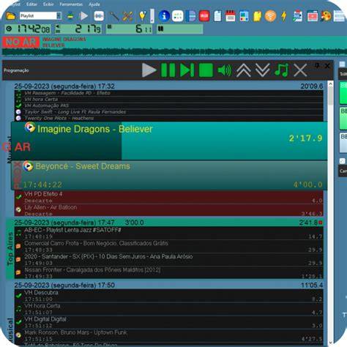Click the large X remove icon in Programação panel

tap(300, 70)
